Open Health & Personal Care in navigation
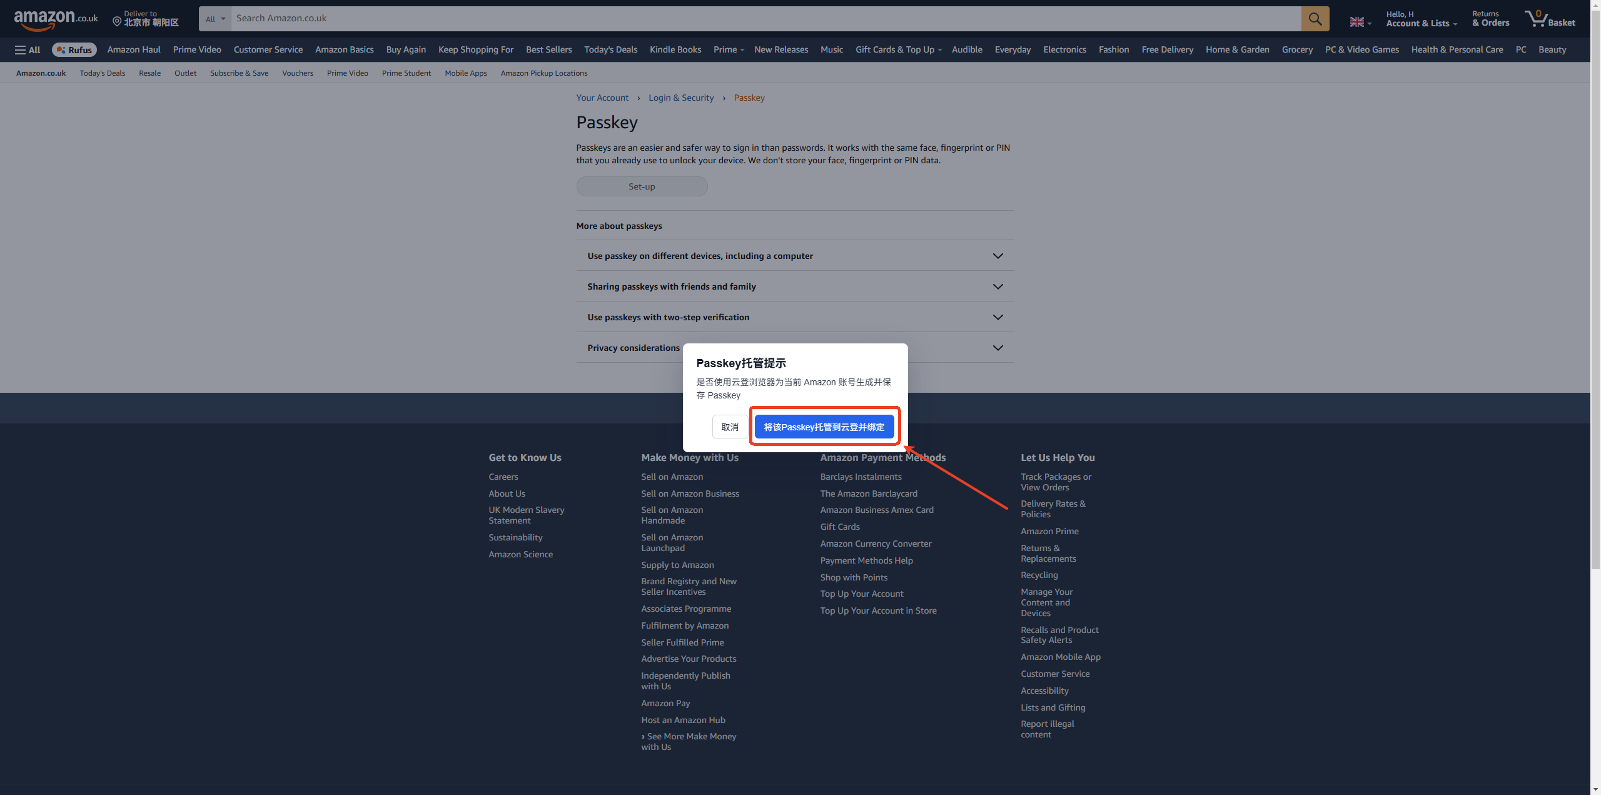 (1457, 50)
